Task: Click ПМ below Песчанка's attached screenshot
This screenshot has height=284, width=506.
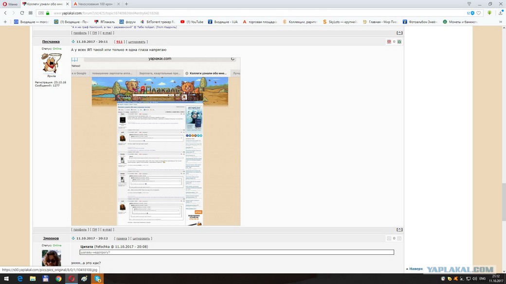Action: click(x=94, y=230)
